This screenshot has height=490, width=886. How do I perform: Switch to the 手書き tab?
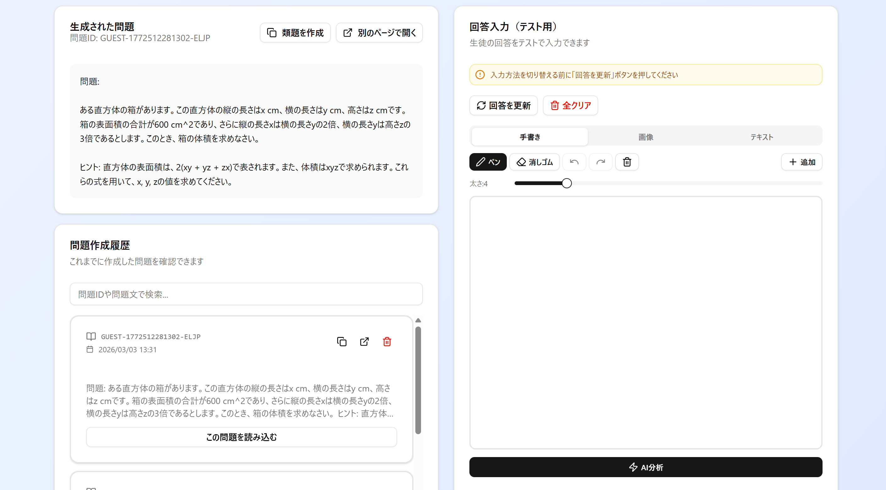[530, 137]
